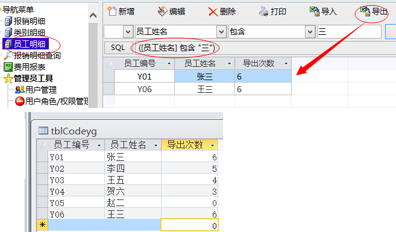This screenshot has height=232, width=396.
Task: Select 类别明细 in navigation menu
Action: [x=25, y=33]
